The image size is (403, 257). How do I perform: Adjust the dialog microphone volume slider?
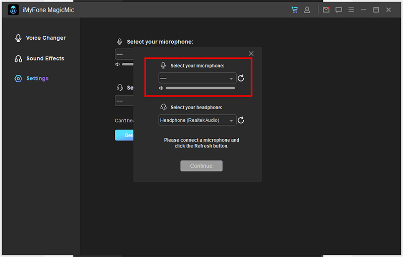200,88
